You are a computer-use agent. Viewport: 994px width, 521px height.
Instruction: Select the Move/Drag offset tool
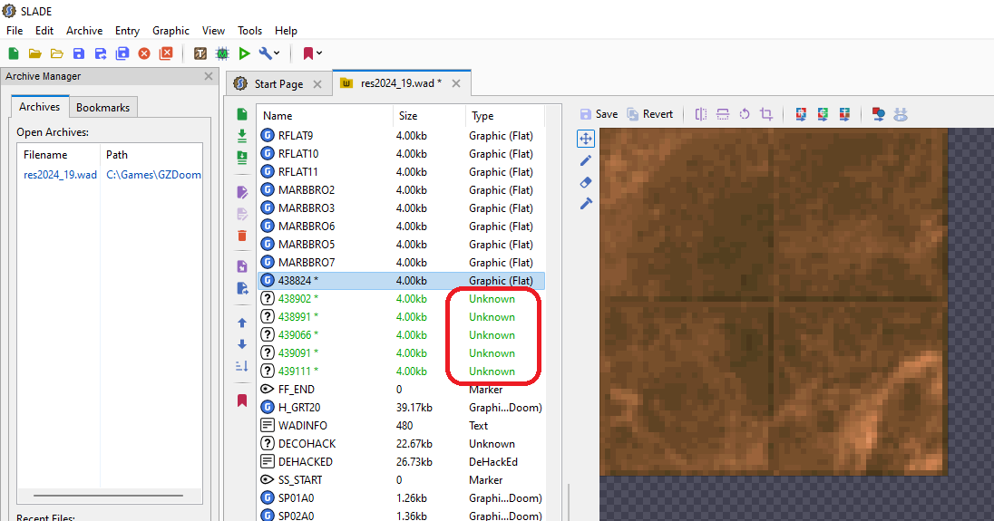click(586, 139)
